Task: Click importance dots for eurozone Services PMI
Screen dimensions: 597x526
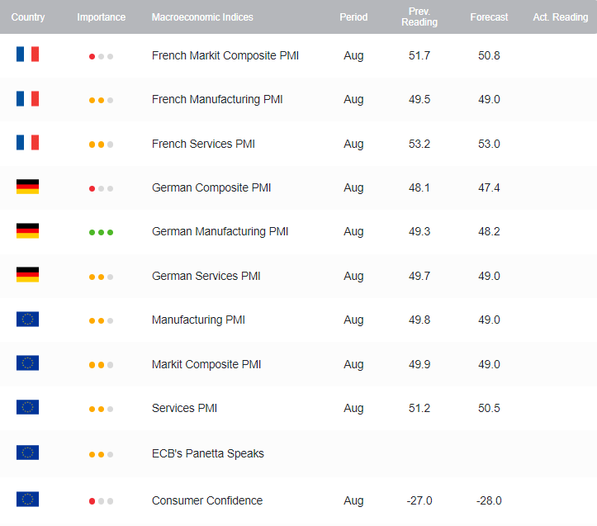Action: 101,409
